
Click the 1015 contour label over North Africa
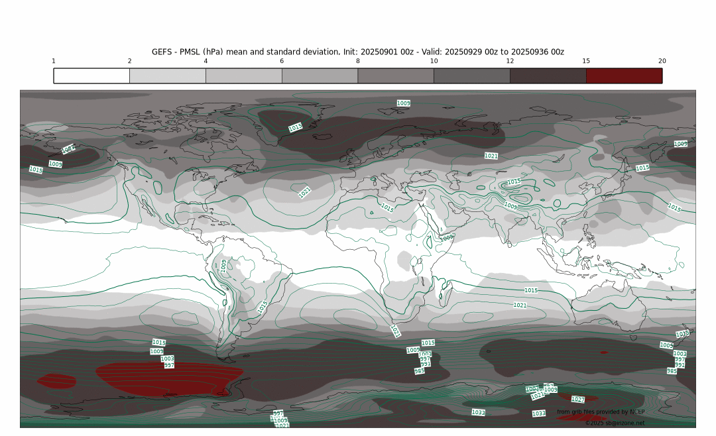point(387,208)
